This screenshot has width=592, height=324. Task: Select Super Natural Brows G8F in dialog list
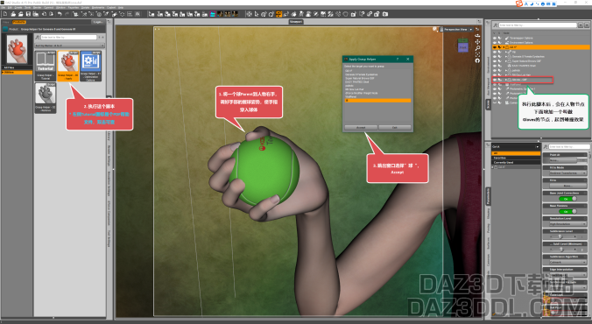[359, 78]
